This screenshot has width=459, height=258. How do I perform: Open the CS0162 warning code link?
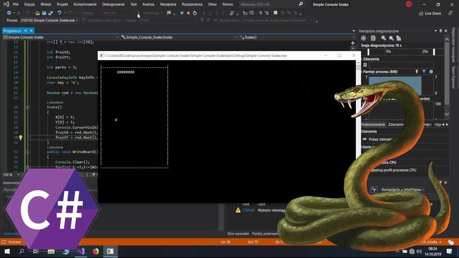(x=249, y=210)
